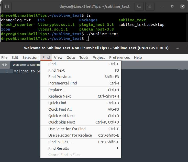Choose Incremental Find
The image size is (188, 162).
tap(81, 83)
